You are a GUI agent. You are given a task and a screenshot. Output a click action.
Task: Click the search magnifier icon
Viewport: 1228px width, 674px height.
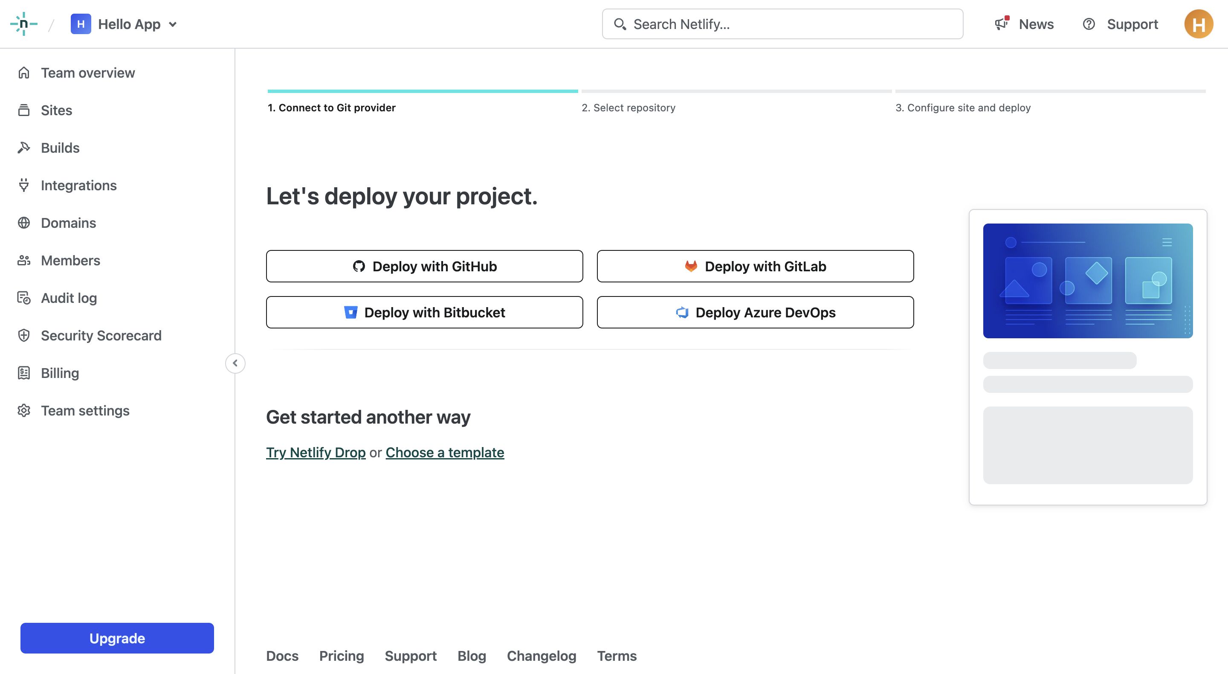620,24
